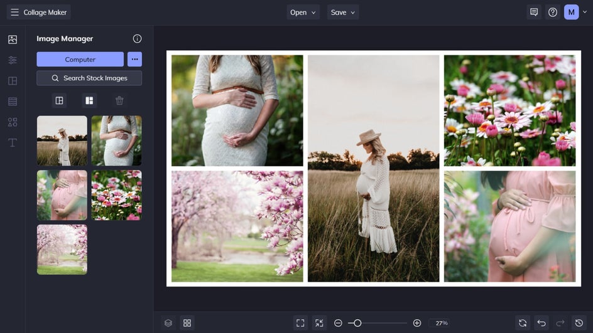Image resolution: width=593 pixels, height=333 pixels.
Task: Open the layers panel icon
Action: point(168,323)
